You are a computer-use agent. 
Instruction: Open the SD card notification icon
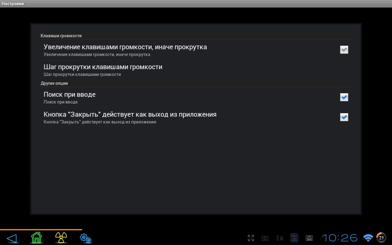(x=294, y=238)
